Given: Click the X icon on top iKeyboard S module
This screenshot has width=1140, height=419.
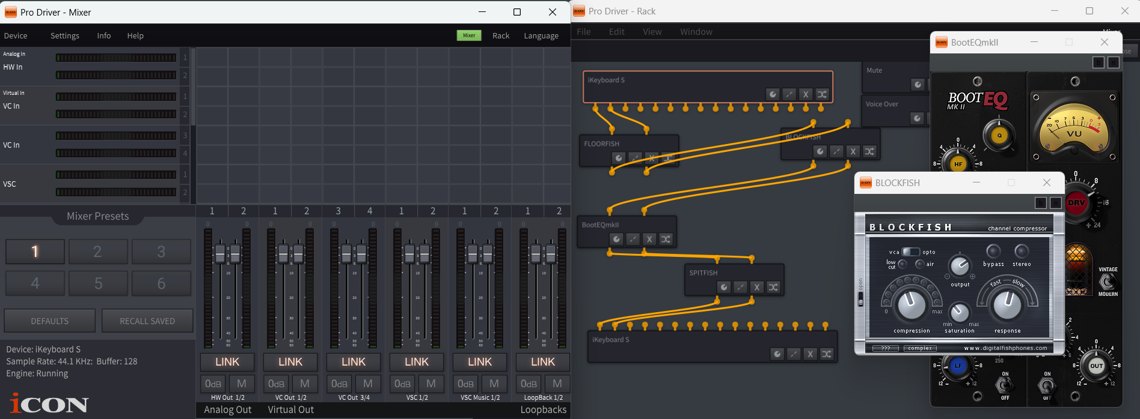Looking at the screenshot, I should click(806, 94).
